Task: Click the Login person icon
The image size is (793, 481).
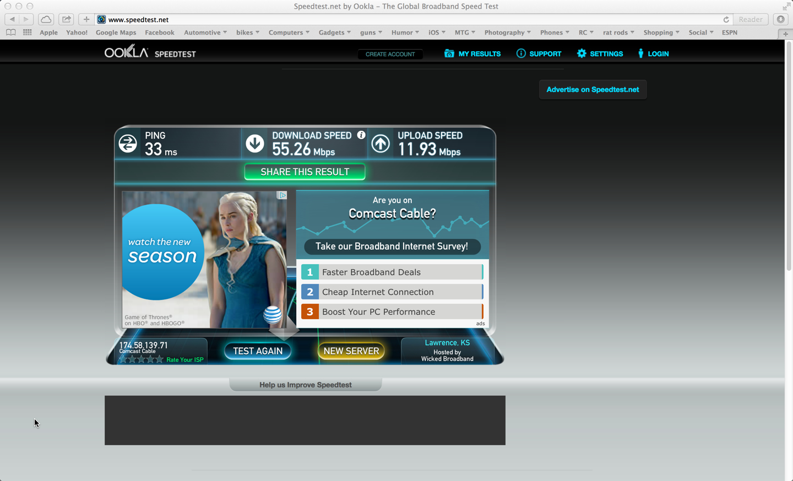Action: pyautogui.click(x=640, y=53)
